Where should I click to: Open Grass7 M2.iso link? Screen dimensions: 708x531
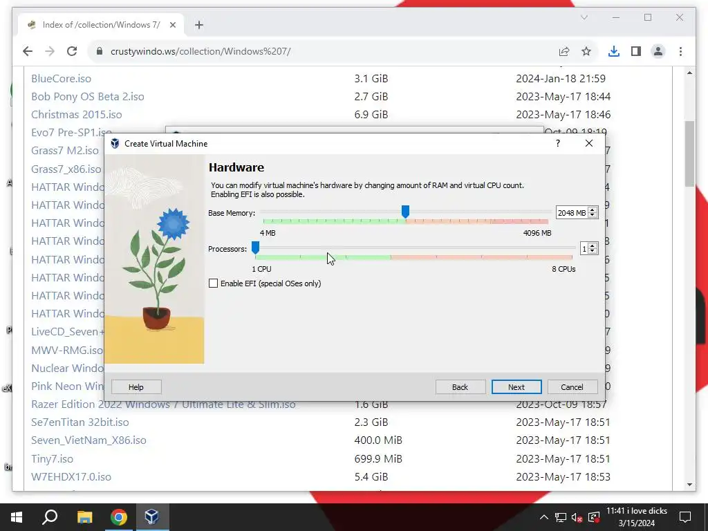tap(64, 151)
